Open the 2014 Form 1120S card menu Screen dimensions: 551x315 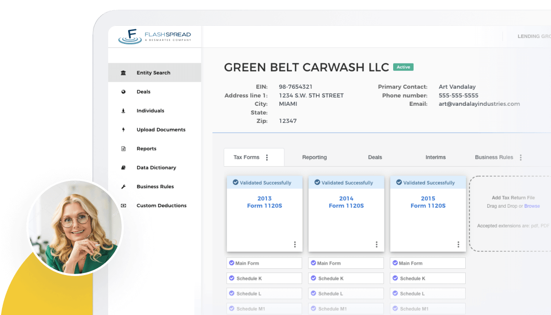pyautogui.click(x=377, y=244)
